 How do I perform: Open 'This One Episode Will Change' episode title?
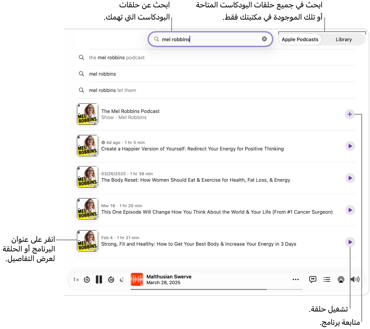tap(217, 212)
